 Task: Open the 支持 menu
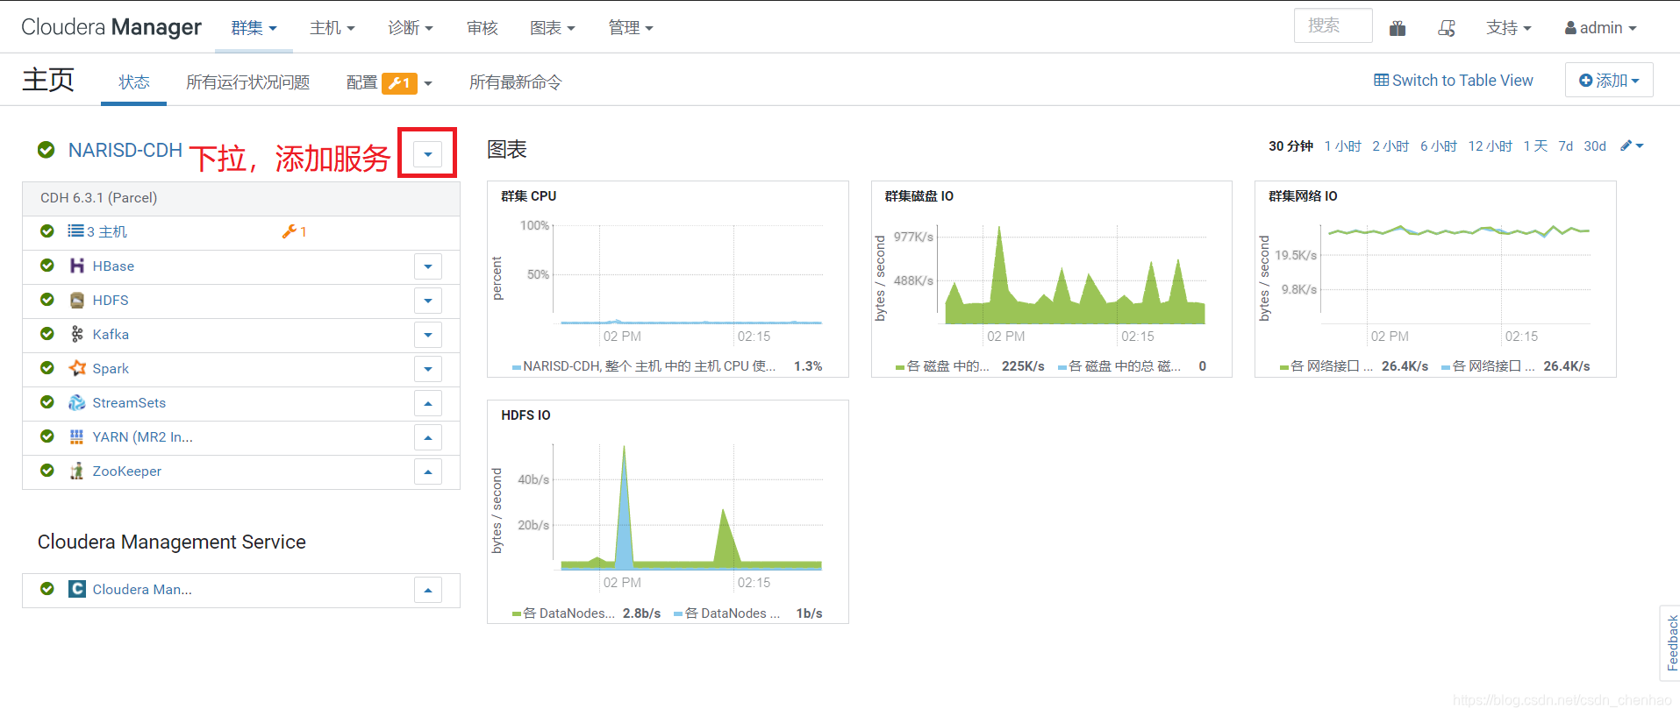tap(1509, 28)
